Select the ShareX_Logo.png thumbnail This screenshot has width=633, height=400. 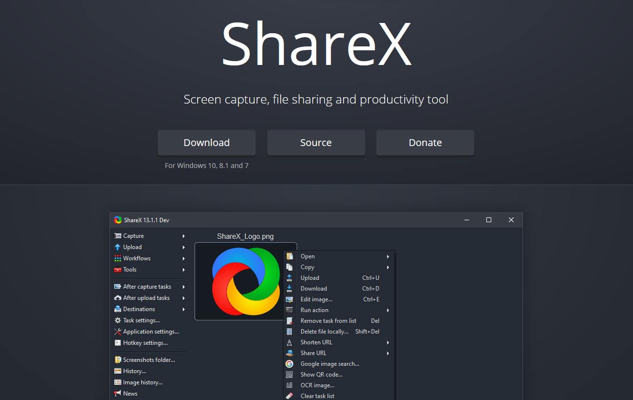[x=246, y=281]
